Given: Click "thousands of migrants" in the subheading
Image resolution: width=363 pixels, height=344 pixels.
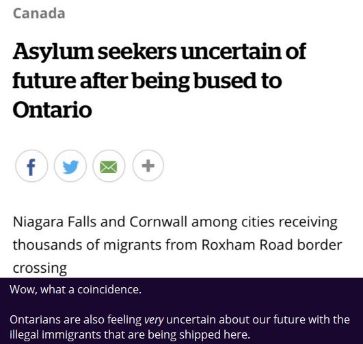Looking at the screenshot, I should coord(87,245).
